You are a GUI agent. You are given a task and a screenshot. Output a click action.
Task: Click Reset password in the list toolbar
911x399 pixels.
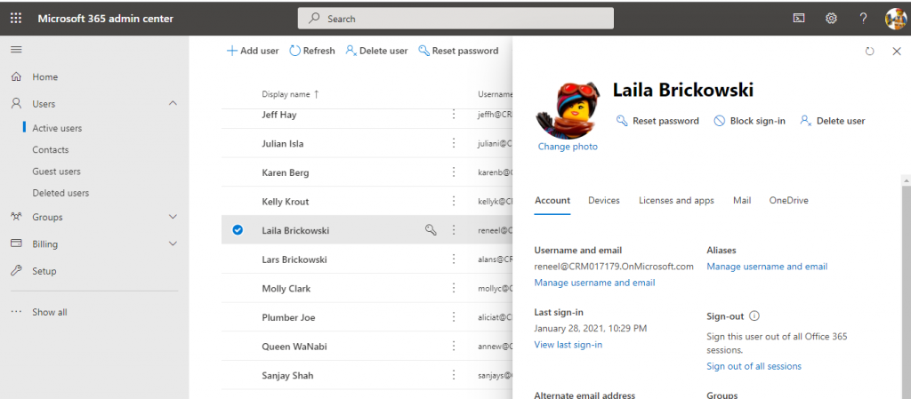pos(458,51)
